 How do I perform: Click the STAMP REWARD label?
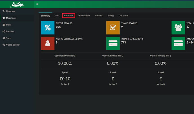pos(129,23)
